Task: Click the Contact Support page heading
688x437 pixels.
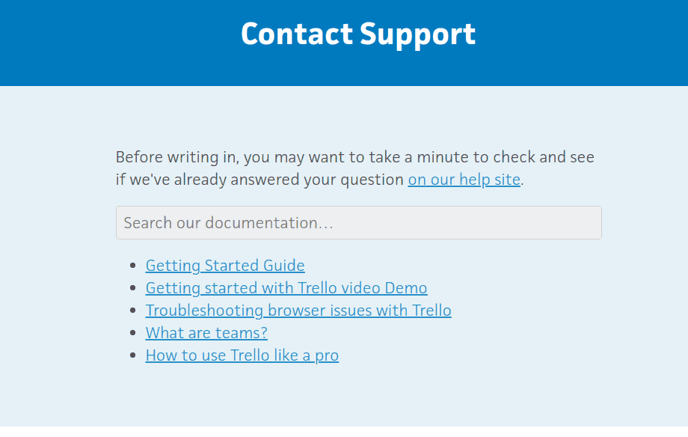Action: click(358, 34)
